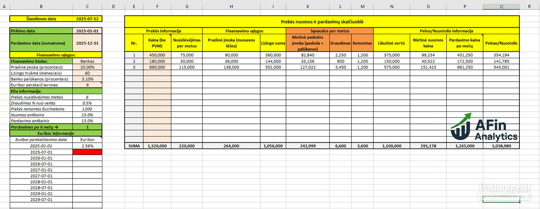Click Pardavimo kaina po metų value 431,250
This screenshot has width=540, height=209.
465,55
